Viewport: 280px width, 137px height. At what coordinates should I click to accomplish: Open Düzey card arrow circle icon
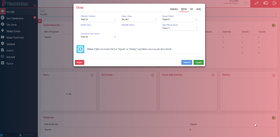(92, 75)
